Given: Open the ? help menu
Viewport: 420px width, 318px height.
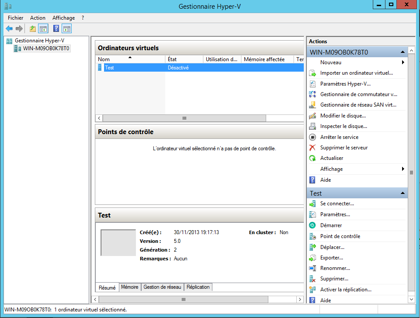Looking at the screenshot, I should point(83,17).
